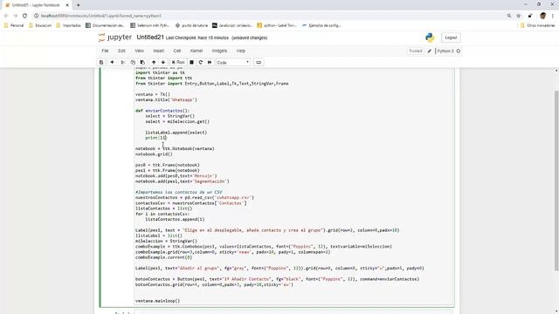
Task: Run the current cell
Action: click(178, 62)
